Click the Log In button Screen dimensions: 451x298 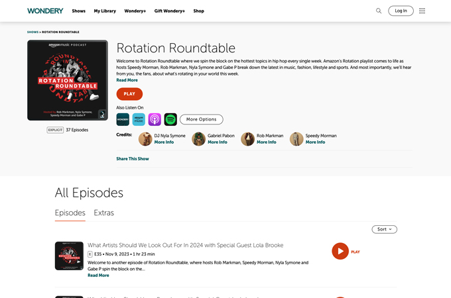(401, 11)
